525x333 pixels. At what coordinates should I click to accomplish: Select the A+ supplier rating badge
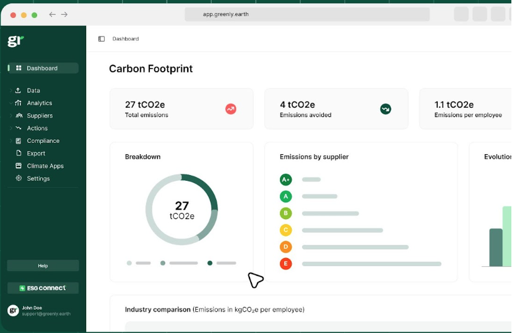(x=285, y=179)
